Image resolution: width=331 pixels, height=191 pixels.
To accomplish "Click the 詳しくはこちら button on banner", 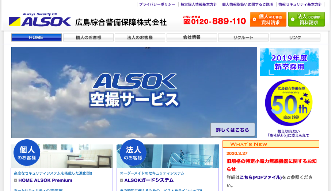I will pyautogui.click(x=233, y=130).
